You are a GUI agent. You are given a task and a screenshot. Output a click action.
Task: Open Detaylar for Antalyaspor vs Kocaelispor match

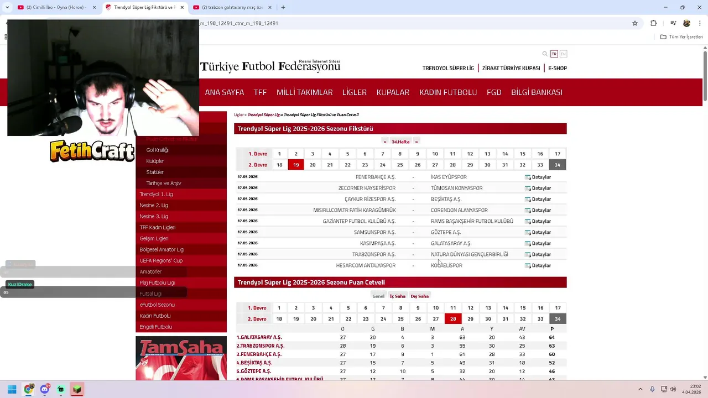[538, 265]
